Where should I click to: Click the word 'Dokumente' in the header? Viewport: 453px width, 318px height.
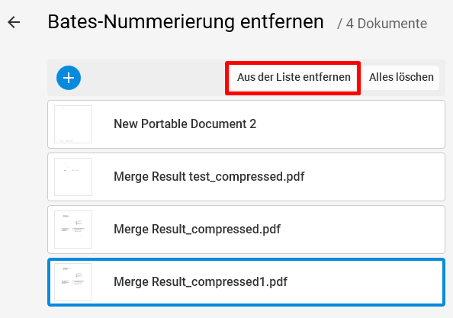[392, 24]
